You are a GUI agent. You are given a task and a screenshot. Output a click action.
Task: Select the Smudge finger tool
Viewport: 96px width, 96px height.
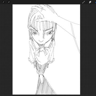click(90, 2)
